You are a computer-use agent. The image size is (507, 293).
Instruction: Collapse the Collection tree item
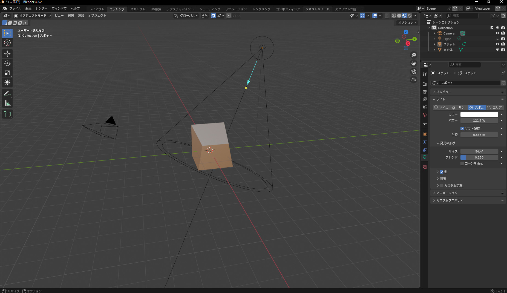click(x=429, y=28)
